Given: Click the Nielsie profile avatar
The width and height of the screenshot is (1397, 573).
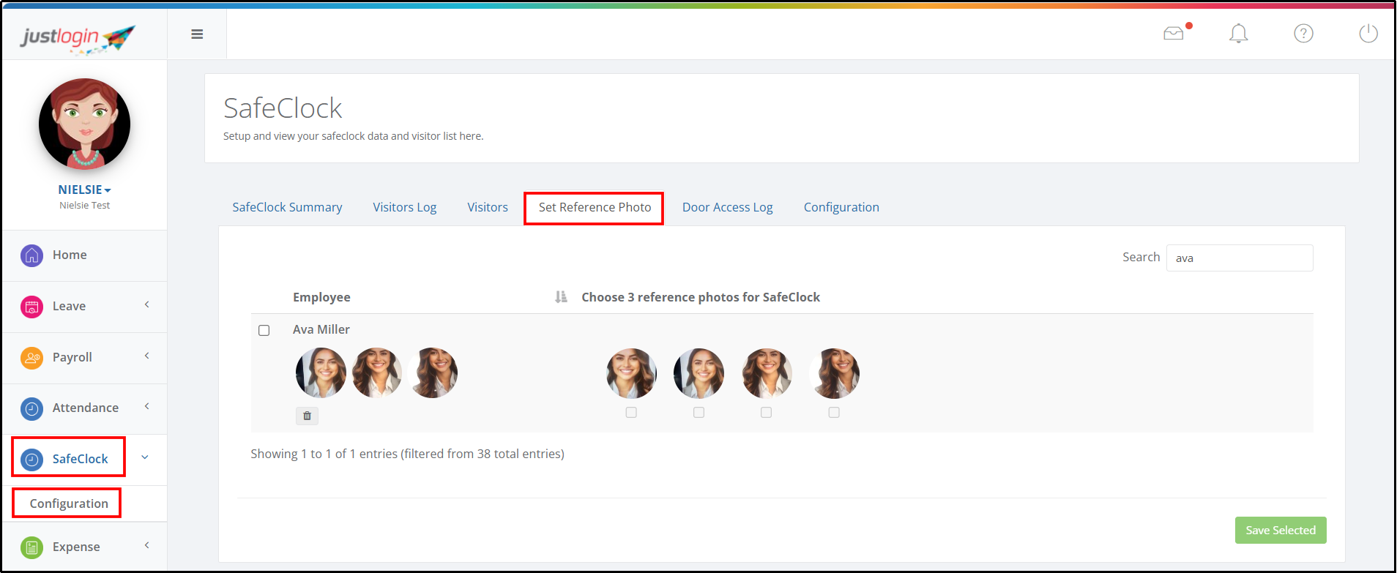Looking at the screenshot, I should click(x=84, y=124).
